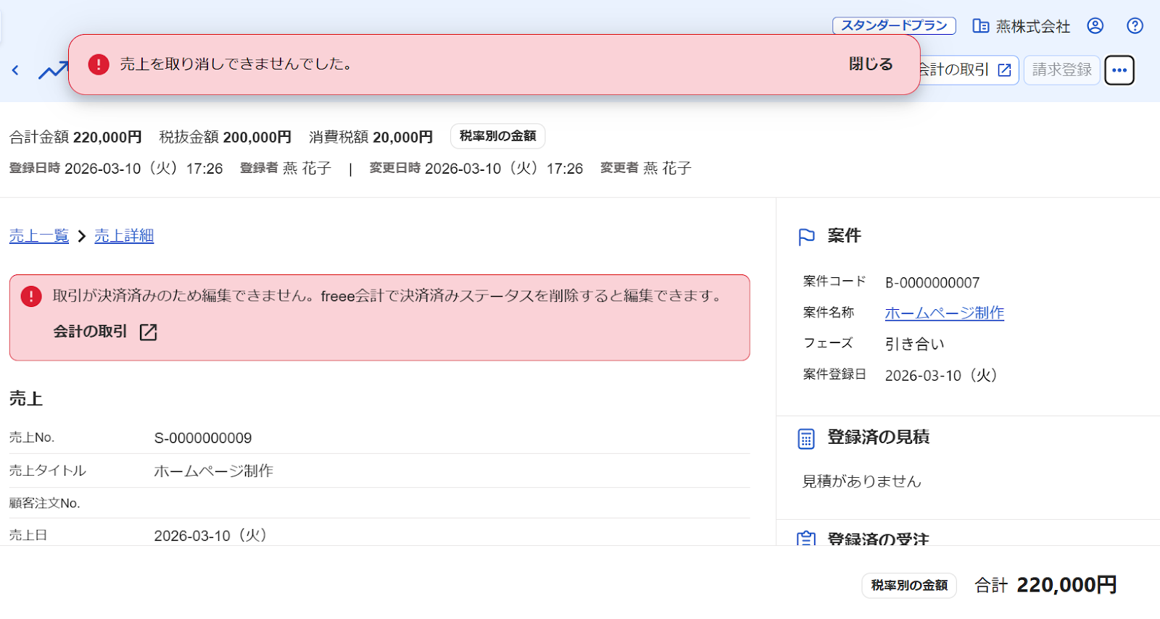Click the 変更日時 timestamp 2026-03-10 17:26
Screen dimensions: 1160x619
[504, 168]
